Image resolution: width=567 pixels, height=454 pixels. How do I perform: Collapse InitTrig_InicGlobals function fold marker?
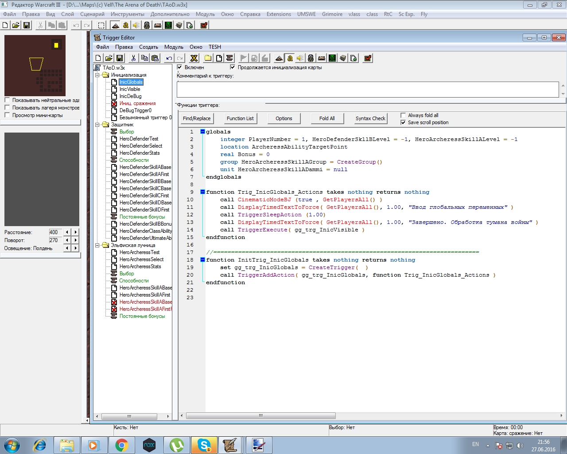point(202,260)
